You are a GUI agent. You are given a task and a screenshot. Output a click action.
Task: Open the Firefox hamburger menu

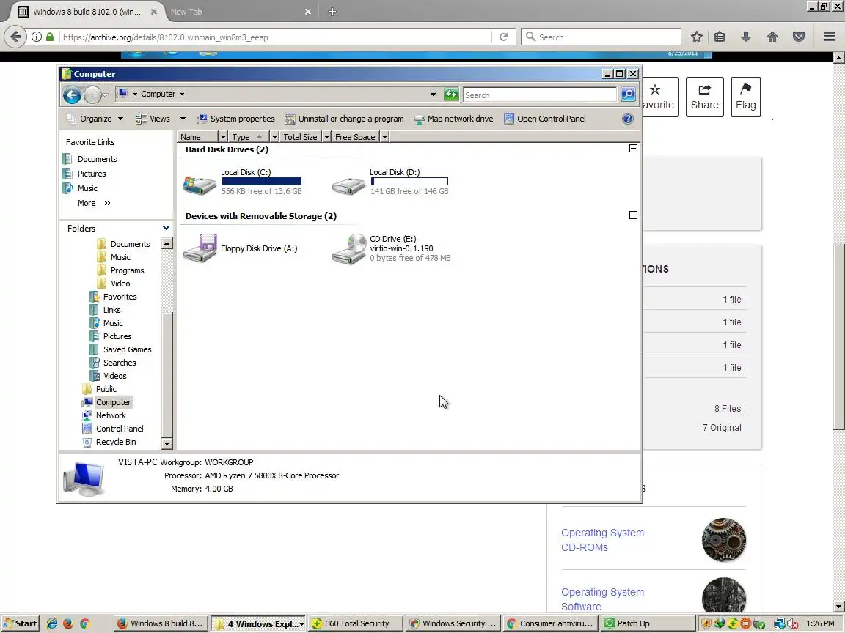point(830,37)
